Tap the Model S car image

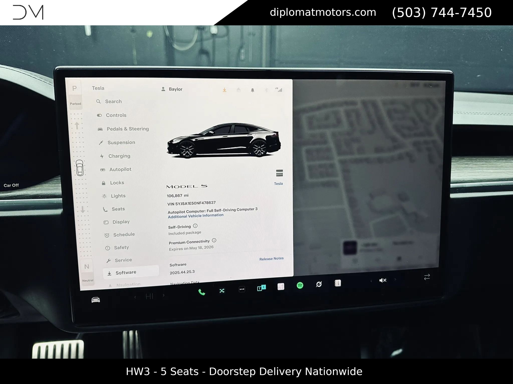[x=224, y=140]
